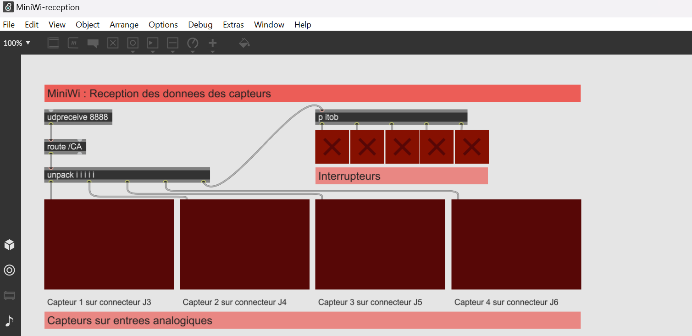Open the rectangular device icon in left sidebar
692x336 pixels.
tap(9, 296)
